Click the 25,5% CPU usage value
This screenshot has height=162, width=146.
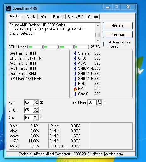tap(95, 47)
